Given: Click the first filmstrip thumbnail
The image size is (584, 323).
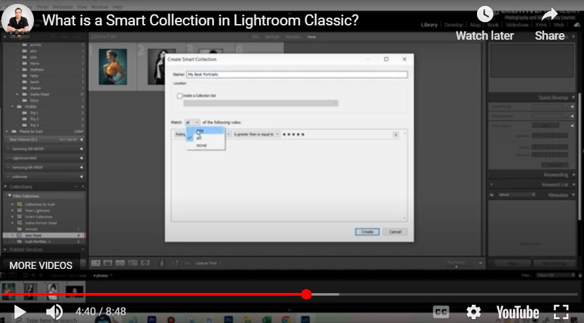Looking at the screenshot, I should [x=8, y=291].
